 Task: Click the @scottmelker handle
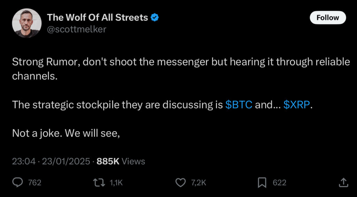(x=77, y=29)
